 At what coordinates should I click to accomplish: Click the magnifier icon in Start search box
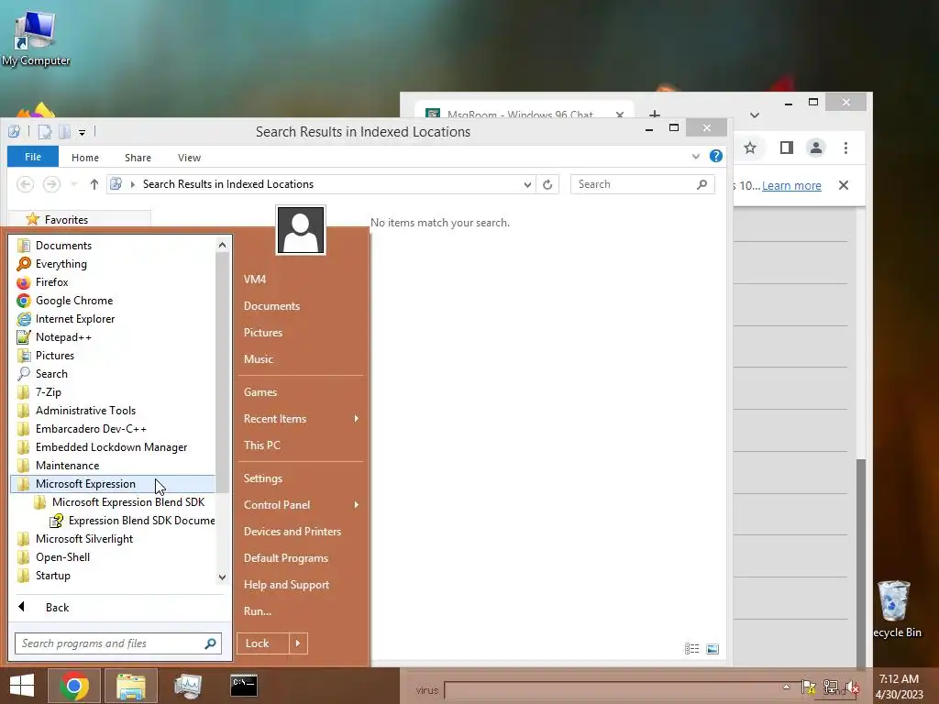(x=210, y=643)
